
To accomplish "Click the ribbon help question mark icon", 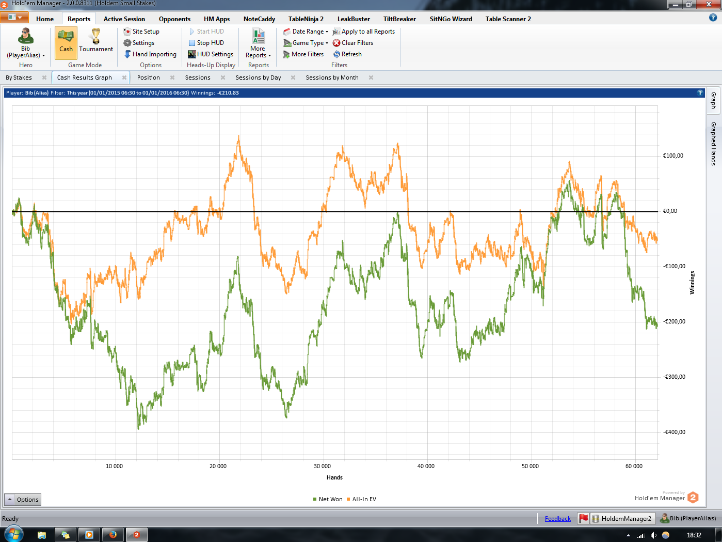I will [713, 18].
